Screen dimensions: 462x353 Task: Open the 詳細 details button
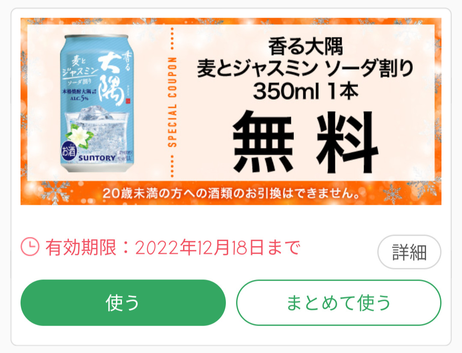click(x=409, y=252)
